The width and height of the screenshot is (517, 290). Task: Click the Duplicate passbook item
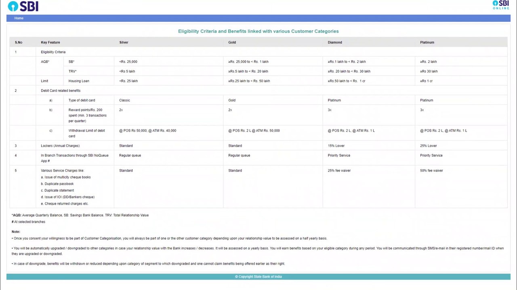(57, 184)
